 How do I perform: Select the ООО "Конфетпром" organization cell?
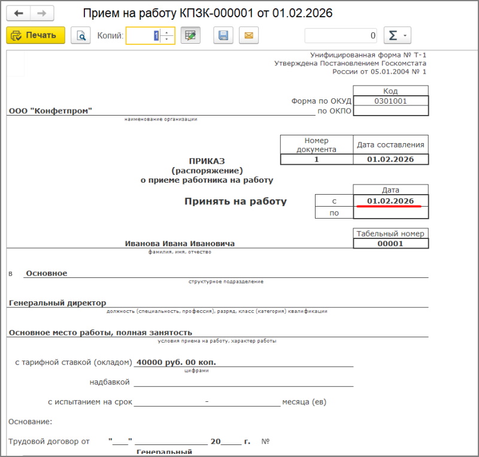point(51,111)
